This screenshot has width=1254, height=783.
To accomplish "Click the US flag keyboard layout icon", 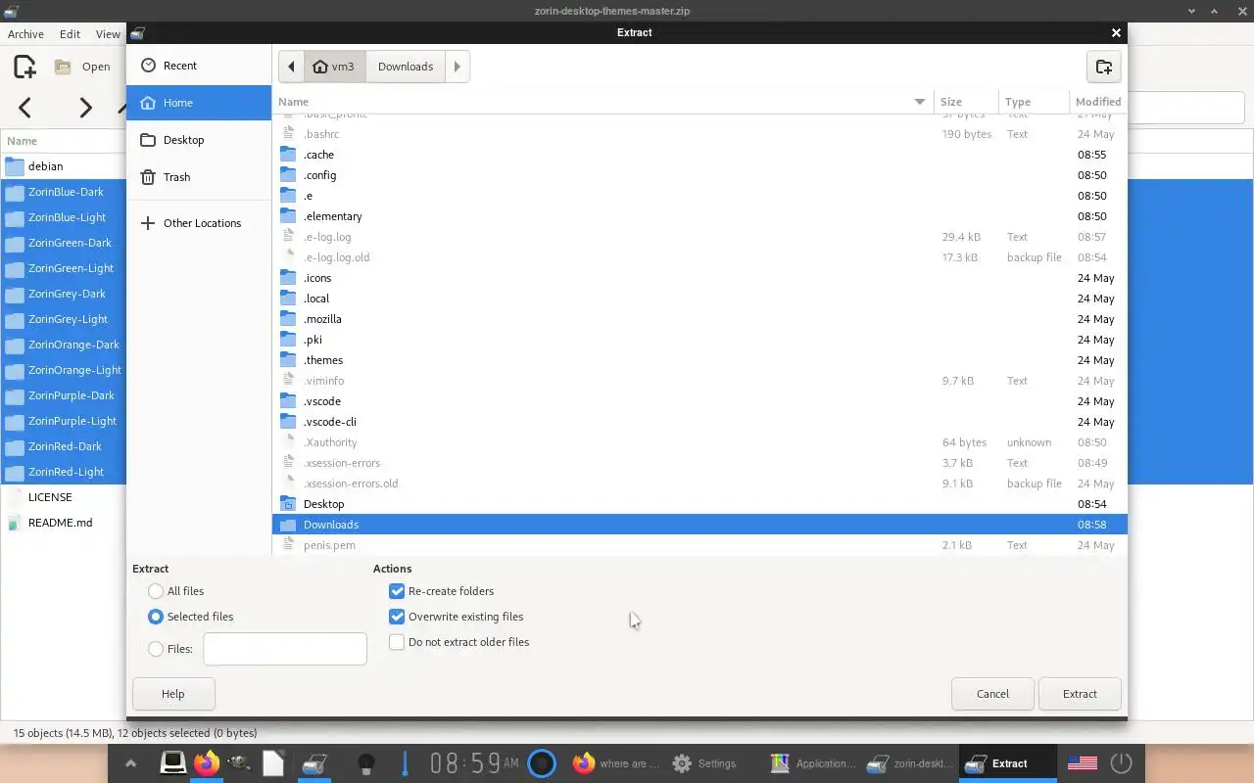I will coord(1082,763).
